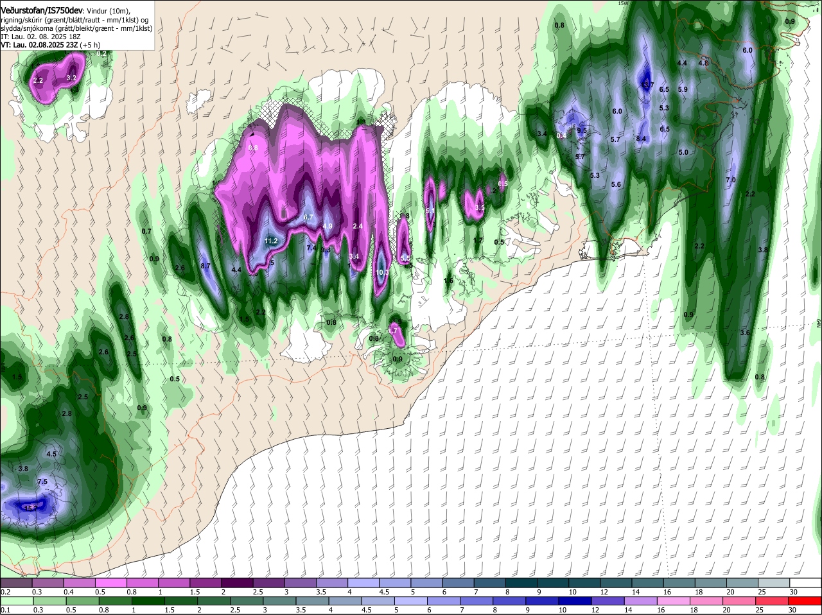822x615 pixels.
Task: Select snow legend swatch between 6 and 7
Action: click(x=457, y=582)
